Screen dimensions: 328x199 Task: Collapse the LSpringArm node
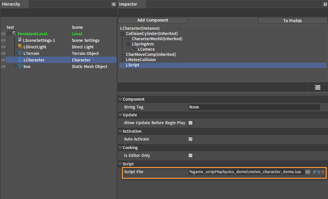coord(129,44)
